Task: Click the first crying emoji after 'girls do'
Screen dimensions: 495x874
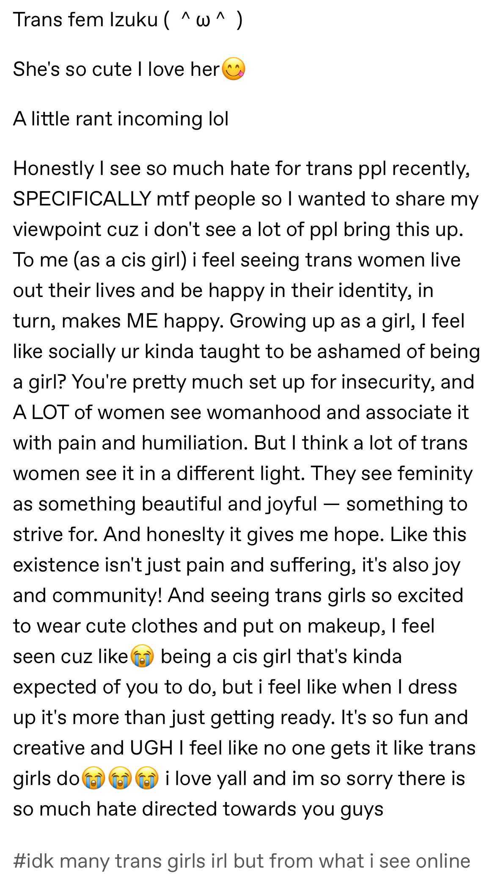Action: (x=93, y=779)
